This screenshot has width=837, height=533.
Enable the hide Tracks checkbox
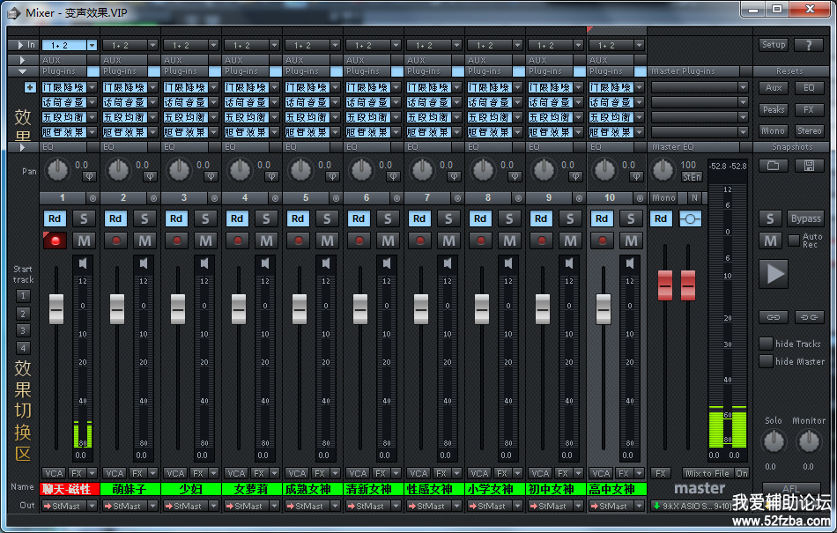(765, 344)
